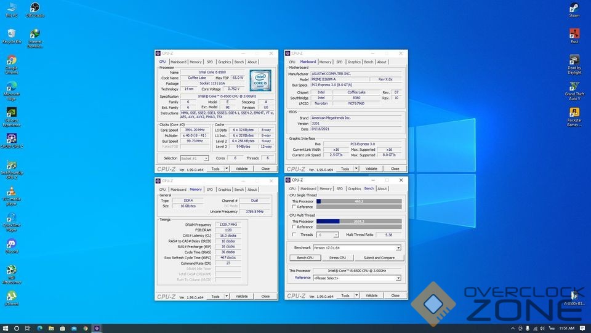Screen dimensions: 591x333
Task: Open the Reference processor Please Select dropdown
Action: [x=398, y=278]
